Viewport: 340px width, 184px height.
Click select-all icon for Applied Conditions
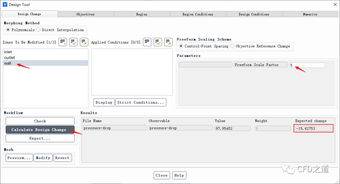pos(158,42)
